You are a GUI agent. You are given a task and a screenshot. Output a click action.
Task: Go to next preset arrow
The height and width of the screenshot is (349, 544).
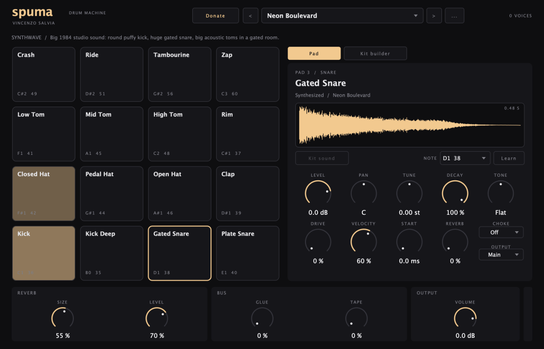[x=434, y=15]
